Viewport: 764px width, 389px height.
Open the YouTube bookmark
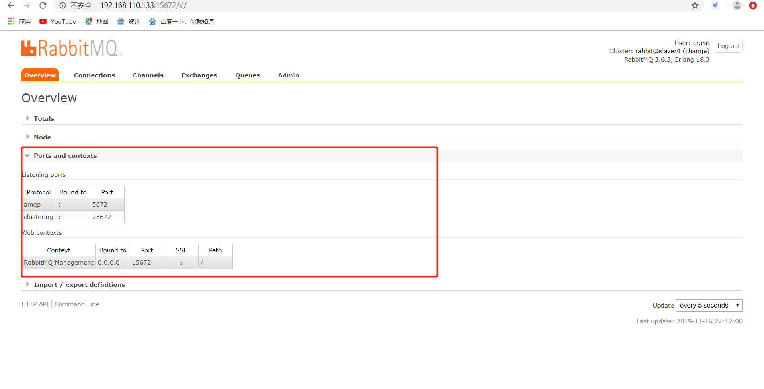click(x=58, y=21)
